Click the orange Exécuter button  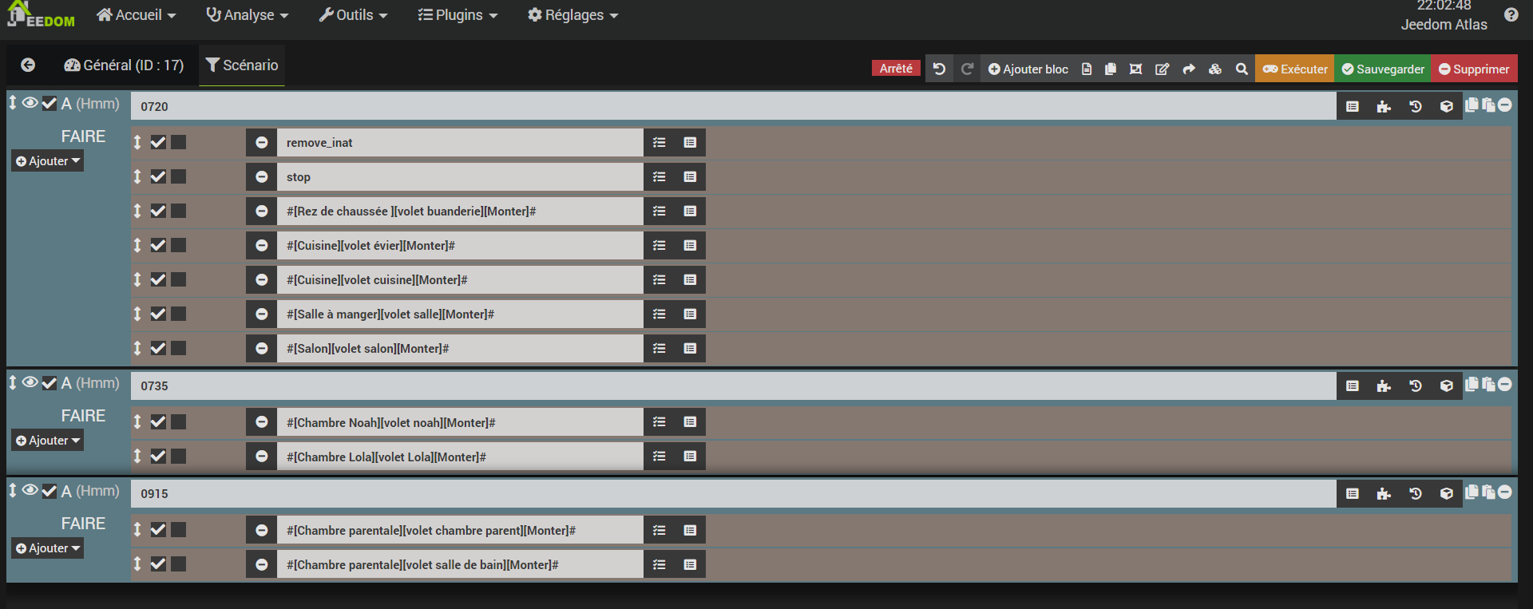point(1294,69)
